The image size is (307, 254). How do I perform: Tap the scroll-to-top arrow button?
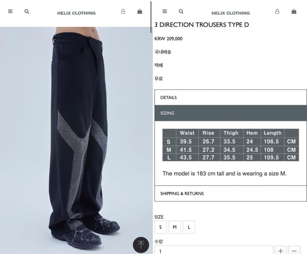pos(141,245)
